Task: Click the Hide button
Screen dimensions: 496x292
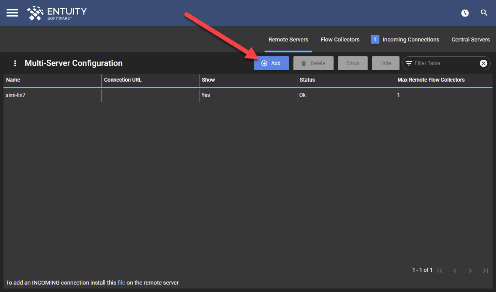Action: [386, 63]
